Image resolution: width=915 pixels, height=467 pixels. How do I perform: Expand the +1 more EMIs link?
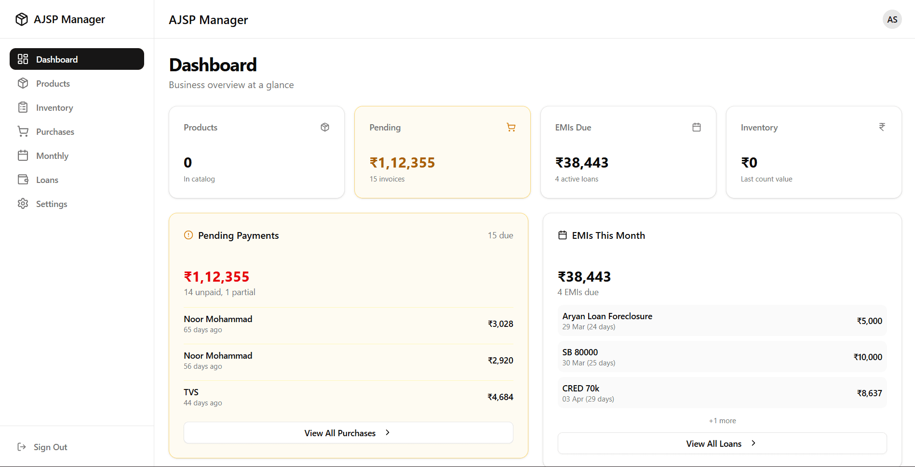tap(722, 421)
